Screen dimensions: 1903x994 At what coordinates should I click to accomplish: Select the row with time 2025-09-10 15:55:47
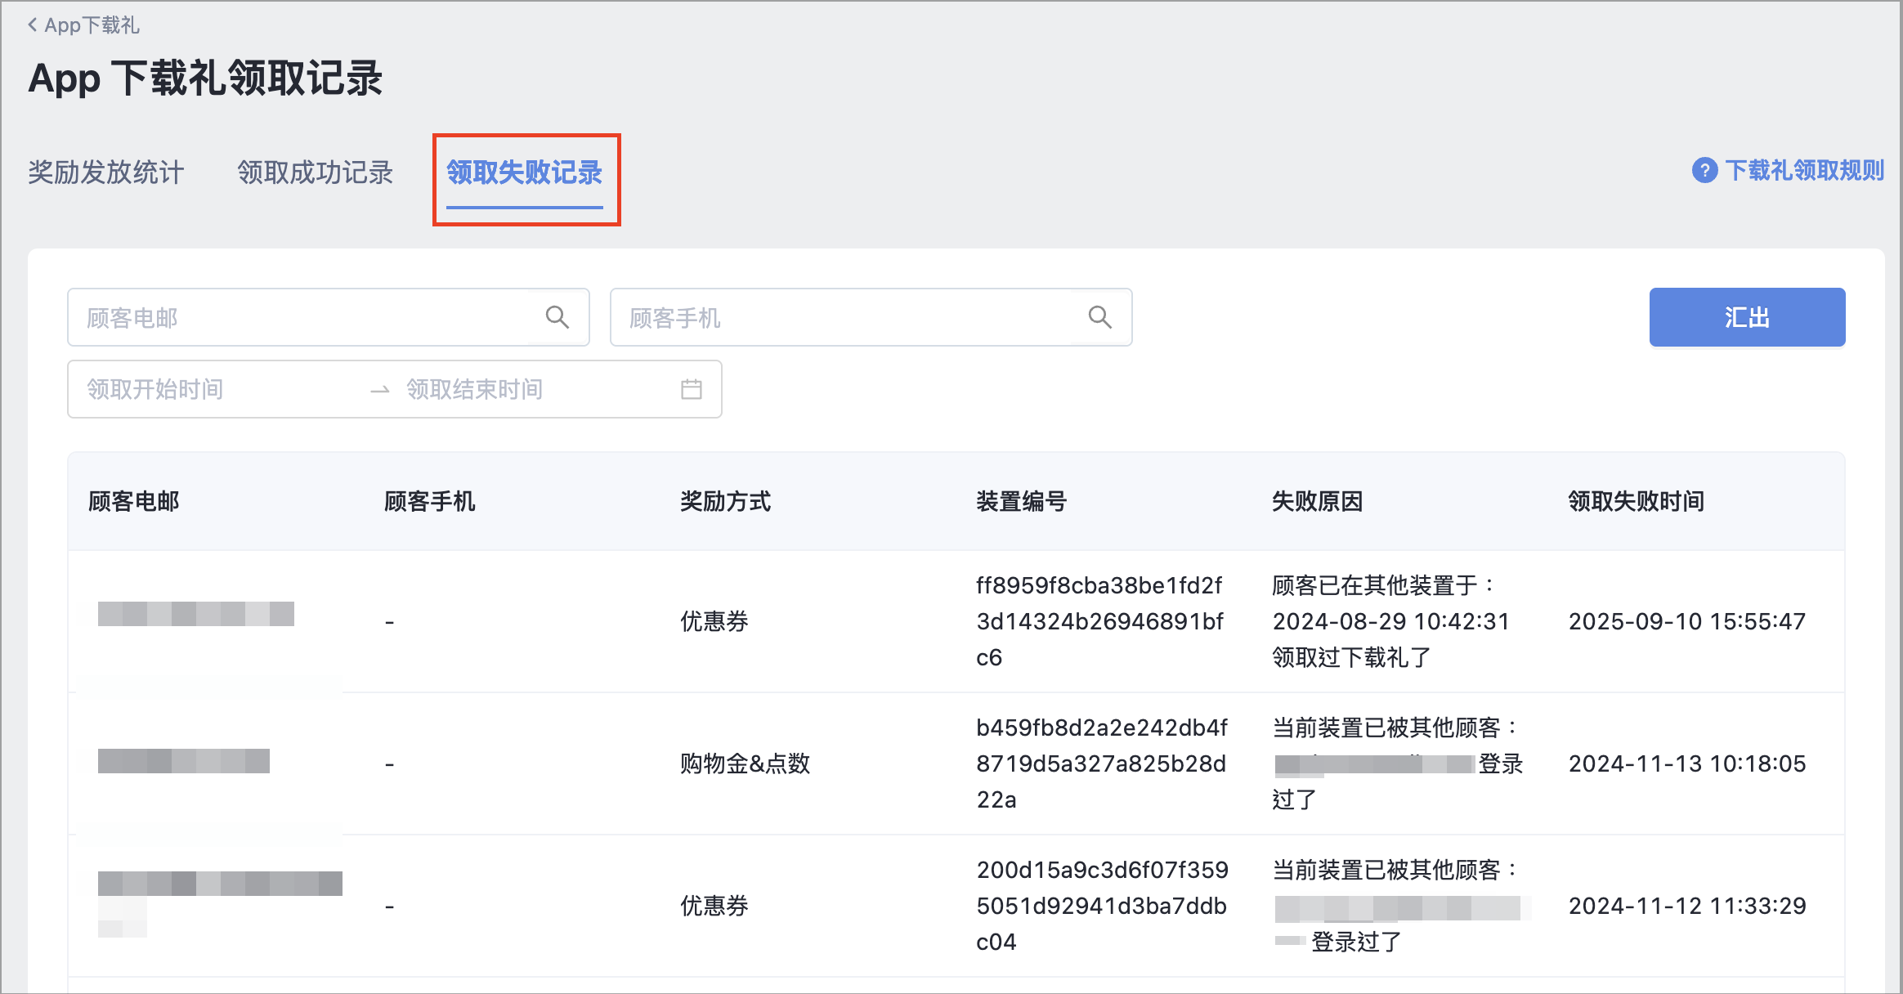tap(956, 621)
